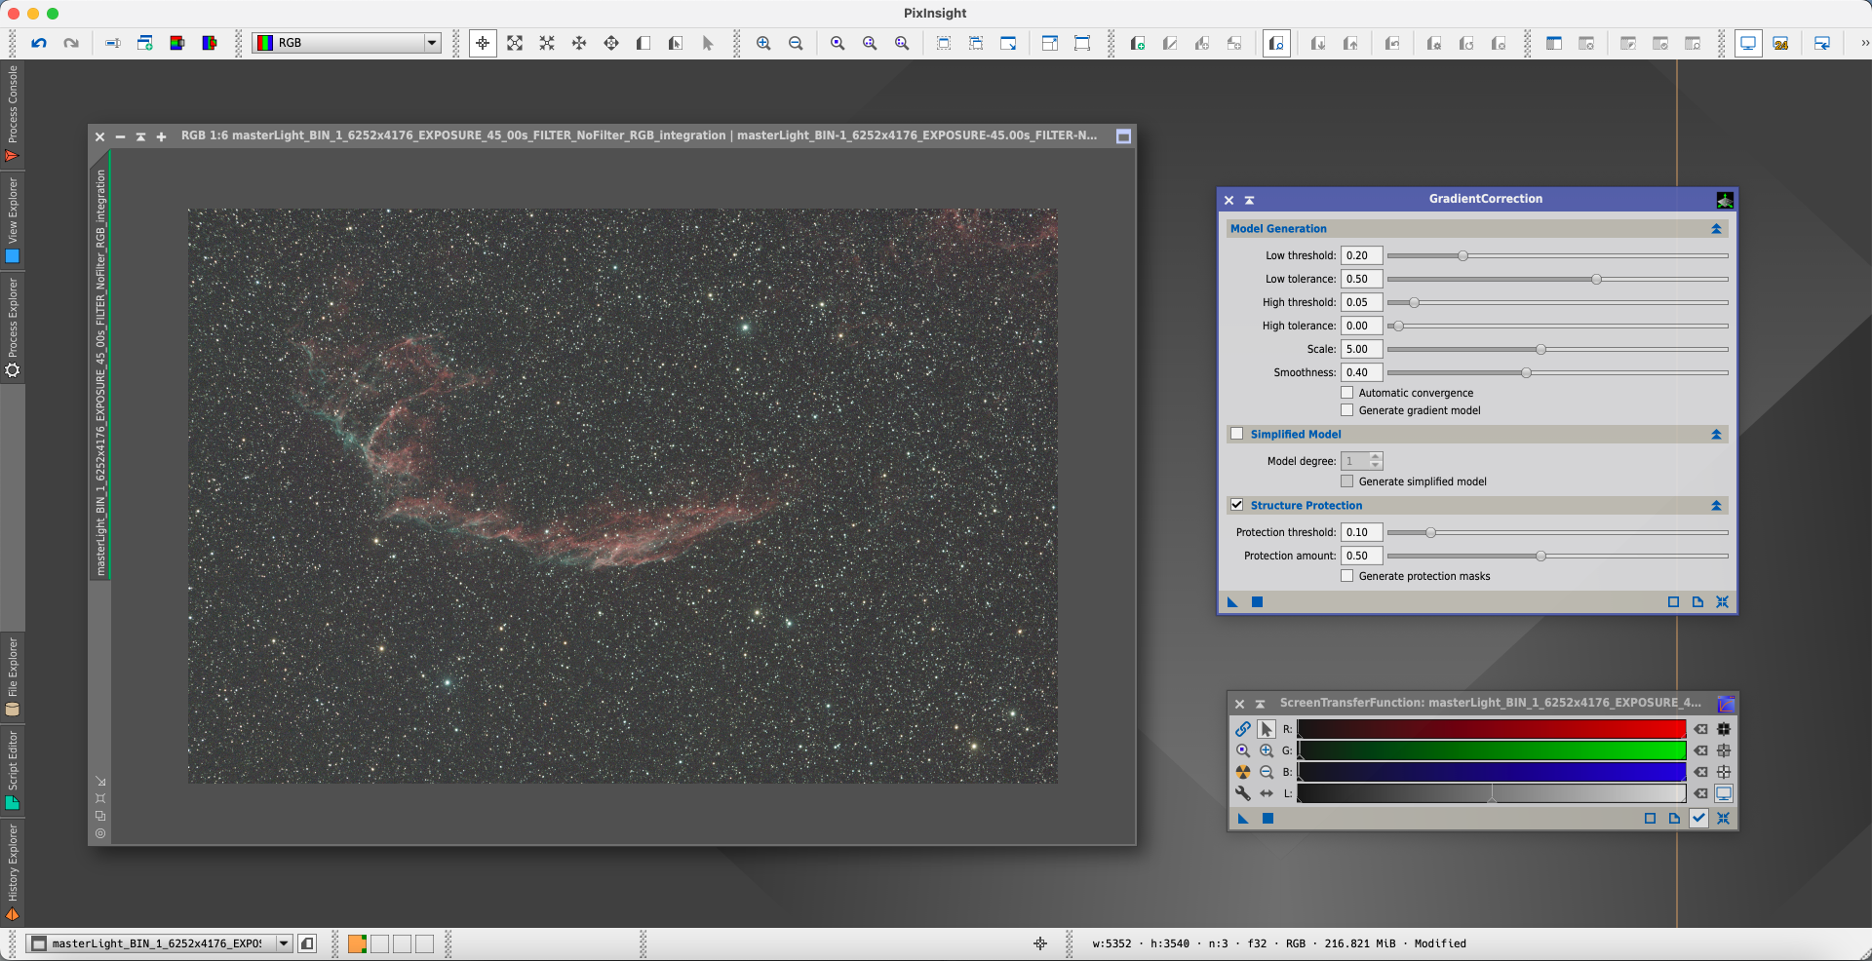This screenshot has width=1872, height=961.
Task: Open the View Explorer side tab
Action: tap(13, 220)
